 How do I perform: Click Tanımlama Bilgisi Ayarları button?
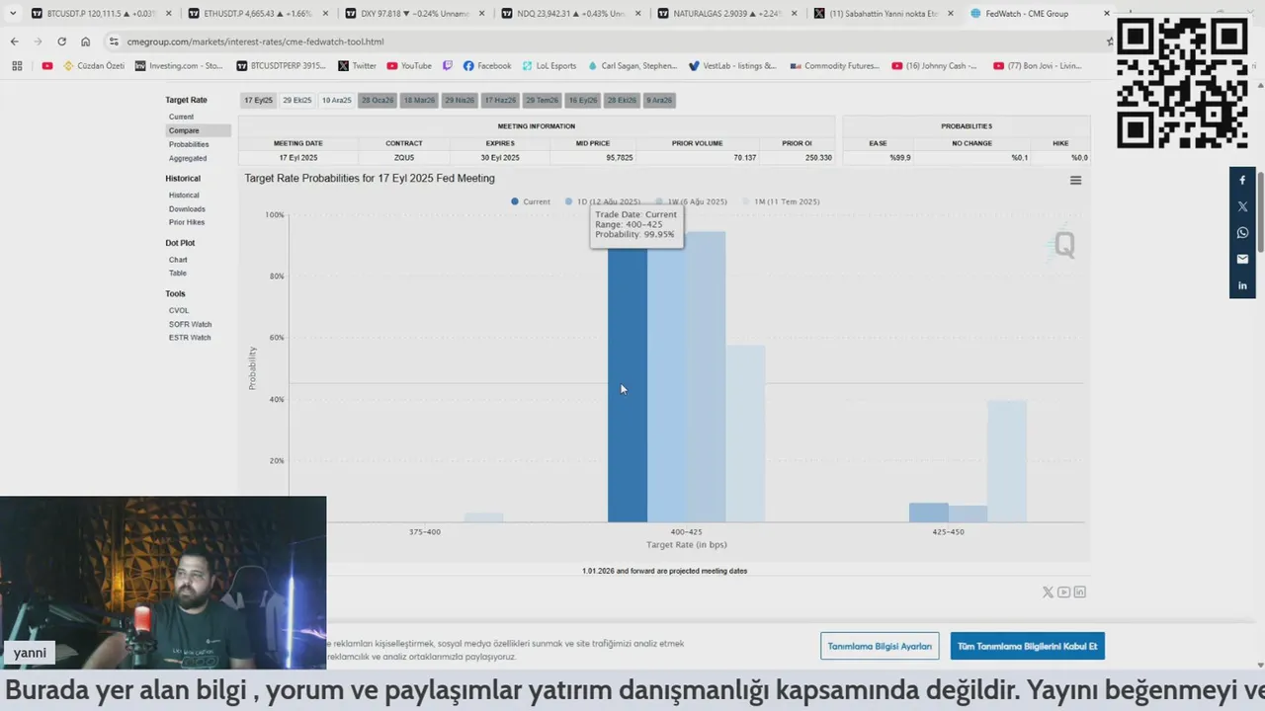click(880, 646)
